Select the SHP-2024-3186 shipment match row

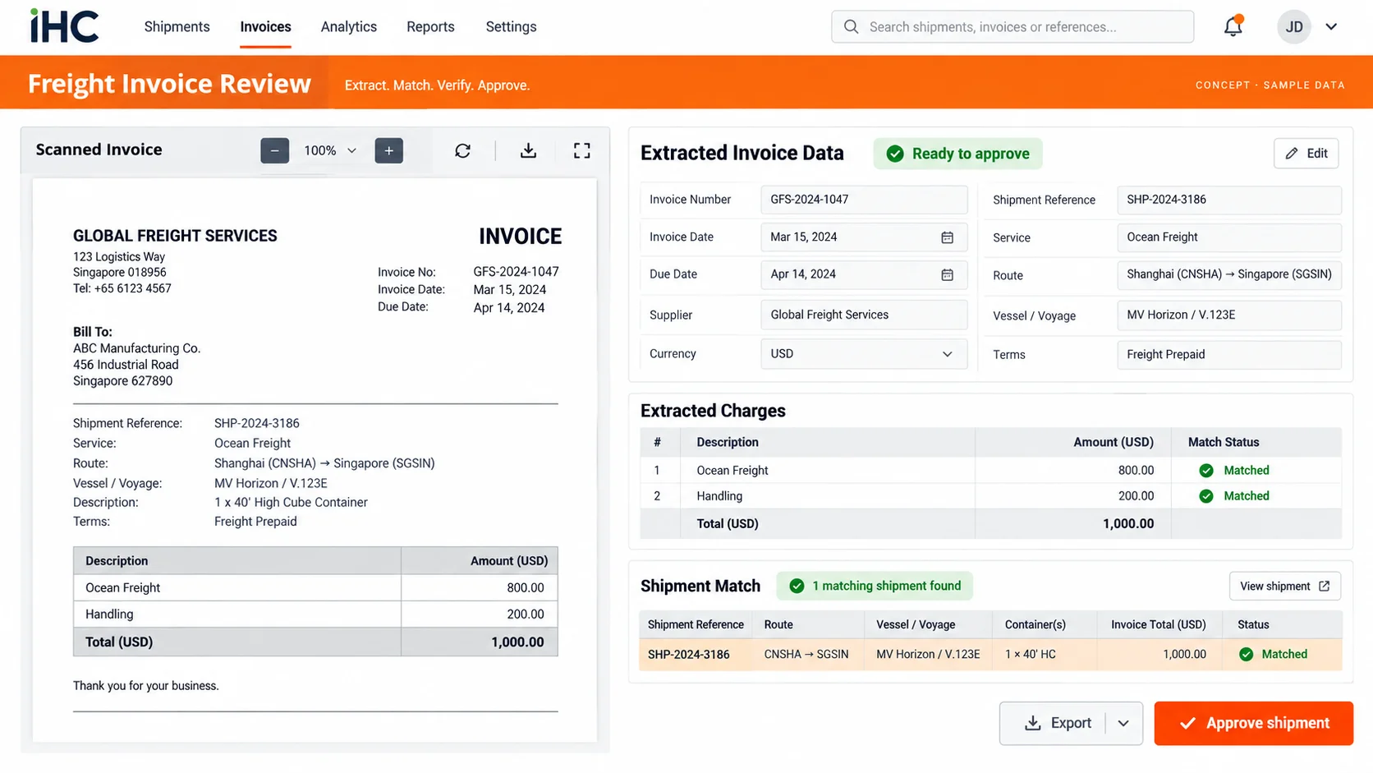pyautogui.click(x=990, y=655)
